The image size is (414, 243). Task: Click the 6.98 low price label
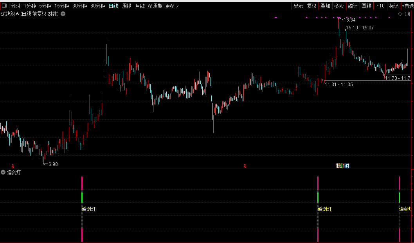pyautogui.click(x=53, y=164)
